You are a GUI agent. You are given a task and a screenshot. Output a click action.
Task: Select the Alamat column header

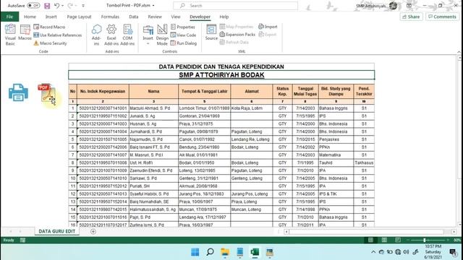(x=252, y=92)
